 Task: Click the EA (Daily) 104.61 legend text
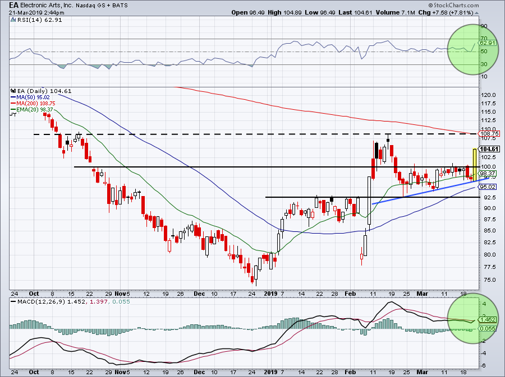pos(44,91)
